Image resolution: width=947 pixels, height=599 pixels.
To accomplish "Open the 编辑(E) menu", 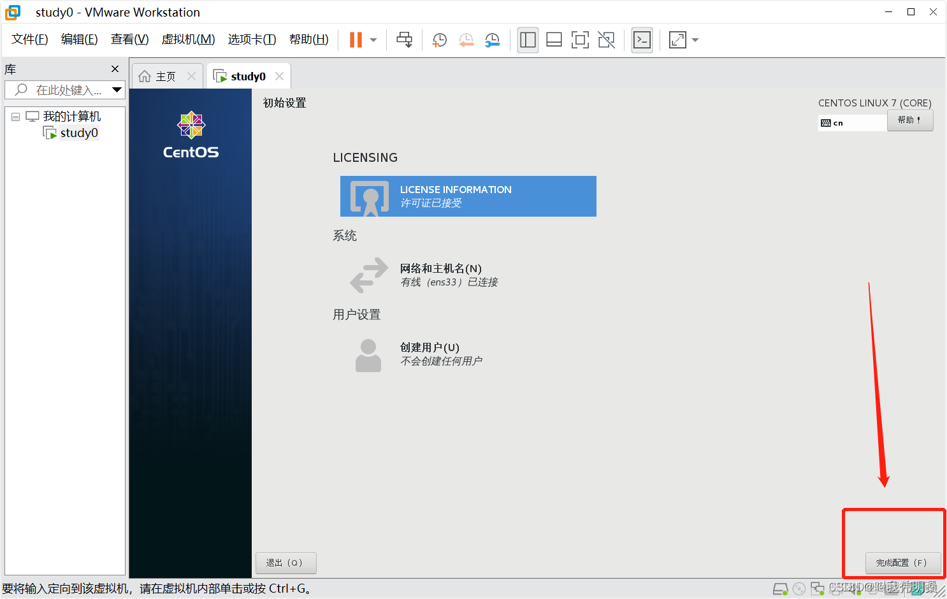I will [80, 40].
